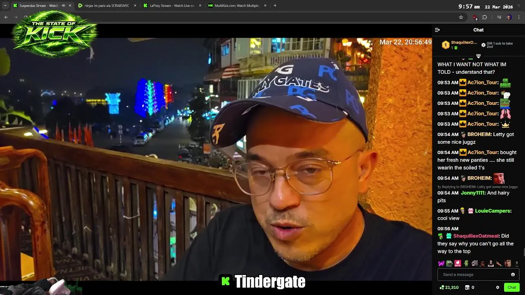
Task: Close the Suspendas Stream tab
Action: tap(70, 6)
